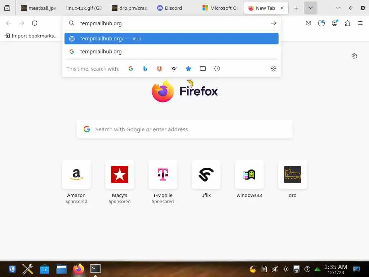This screenshot has height=277, width=369.
Task: Search open tabs with the tab icon
Action: (x=203, y=69)
